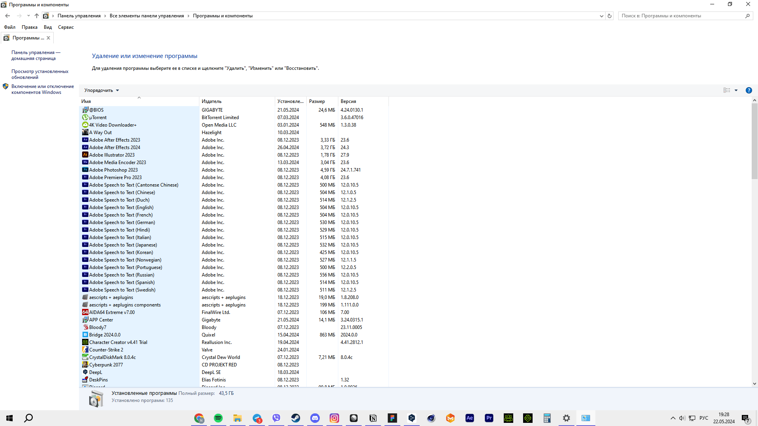Click the РУС language indicator

point(704,418)
